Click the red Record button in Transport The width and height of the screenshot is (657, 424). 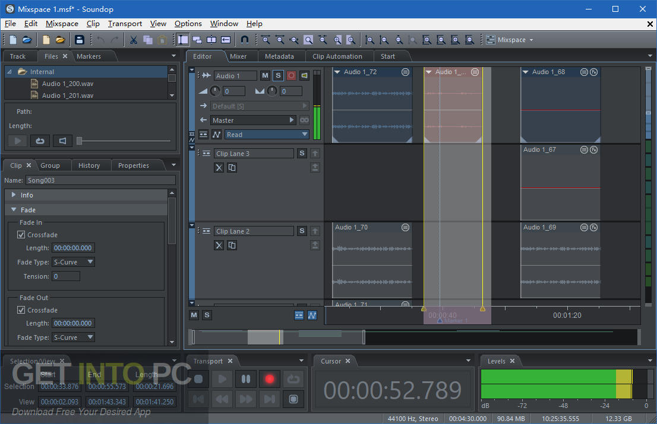(x=270, y=380)
